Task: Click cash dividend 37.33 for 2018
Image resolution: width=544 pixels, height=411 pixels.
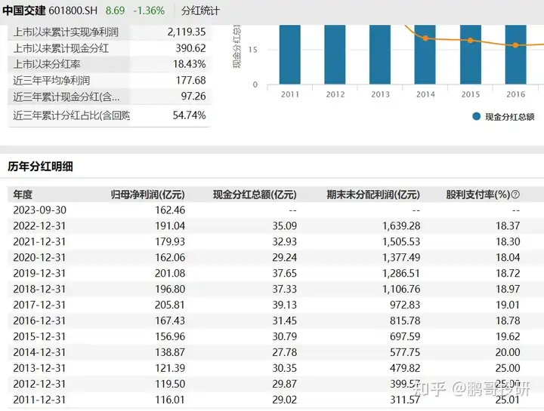Action: (x=285, y=289)
